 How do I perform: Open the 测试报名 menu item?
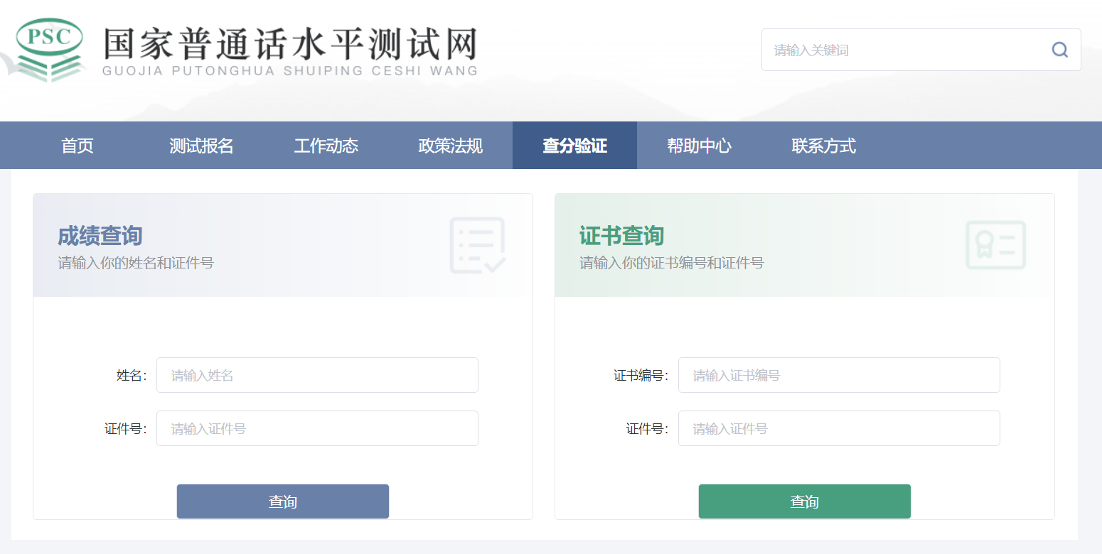click(201, 146)
